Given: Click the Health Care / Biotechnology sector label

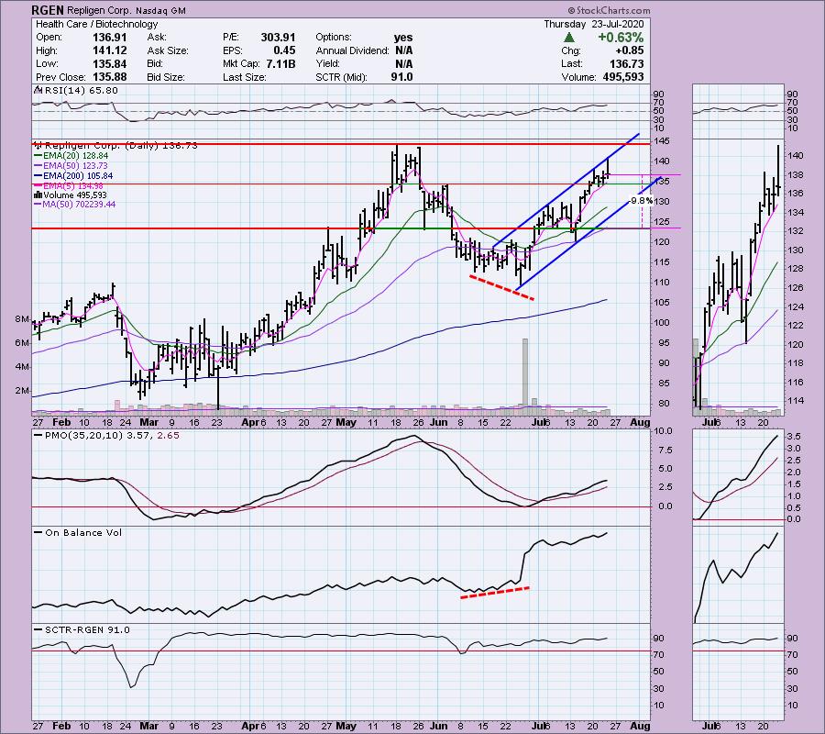Looking at the screenshot, I should (x=97, y=24).
